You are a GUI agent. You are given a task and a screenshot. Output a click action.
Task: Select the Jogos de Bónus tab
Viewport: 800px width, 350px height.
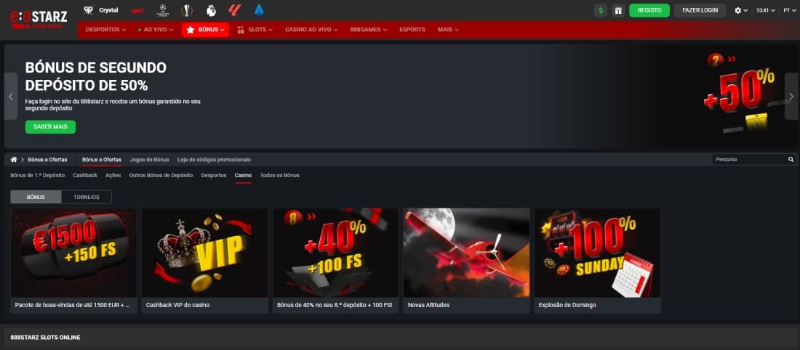(149, 160)
